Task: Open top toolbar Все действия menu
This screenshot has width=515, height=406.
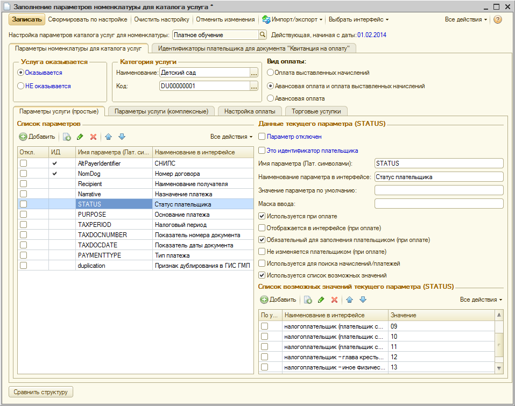Action: (x=465, y=20)
